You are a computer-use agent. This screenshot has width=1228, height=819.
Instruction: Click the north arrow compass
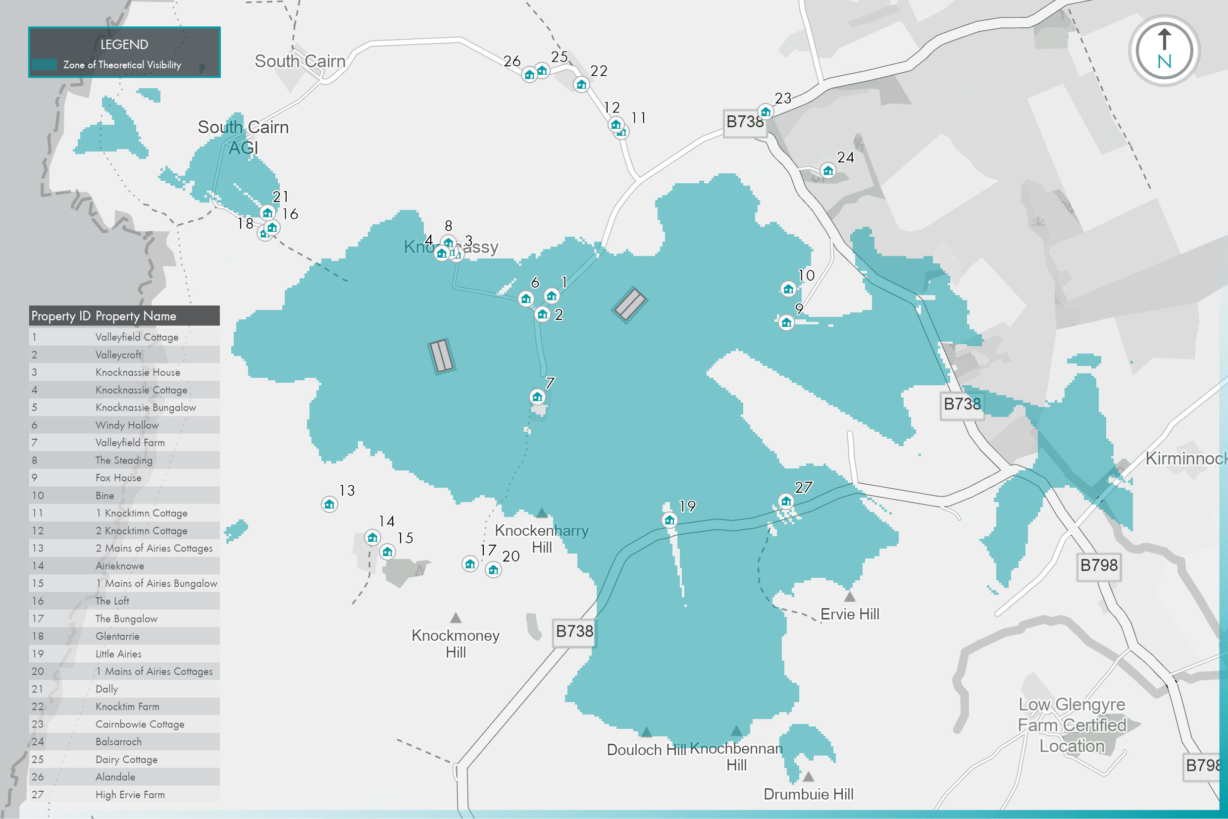[x=1164, y=51]
